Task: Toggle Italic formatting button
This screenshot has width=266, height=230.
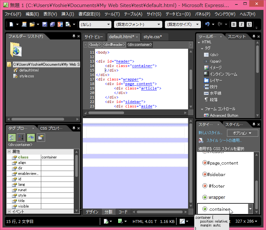Action: pos(241,24)
